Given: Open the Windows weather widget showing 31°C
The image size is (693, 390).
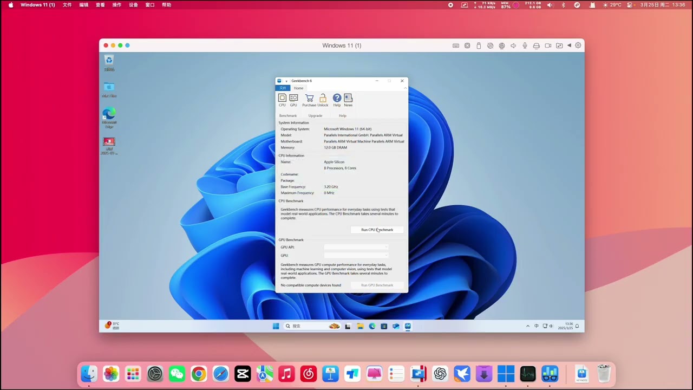Looking at the screenshot, I should point(112,326).
